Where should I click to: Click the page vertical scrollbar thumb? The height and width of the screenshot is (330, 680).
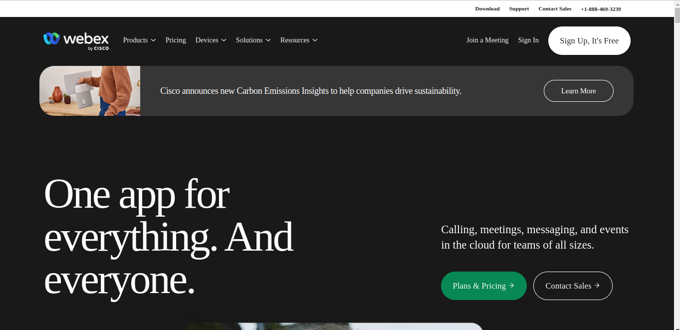click(677, 15)
